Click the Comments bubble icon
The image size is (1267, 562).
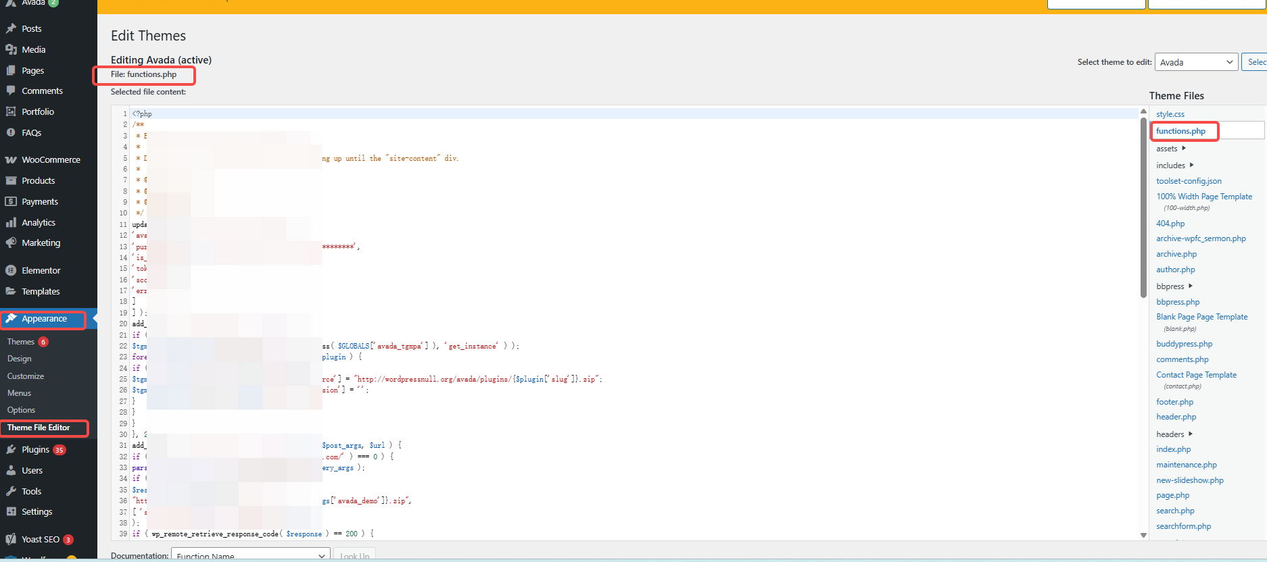point(11,91)
